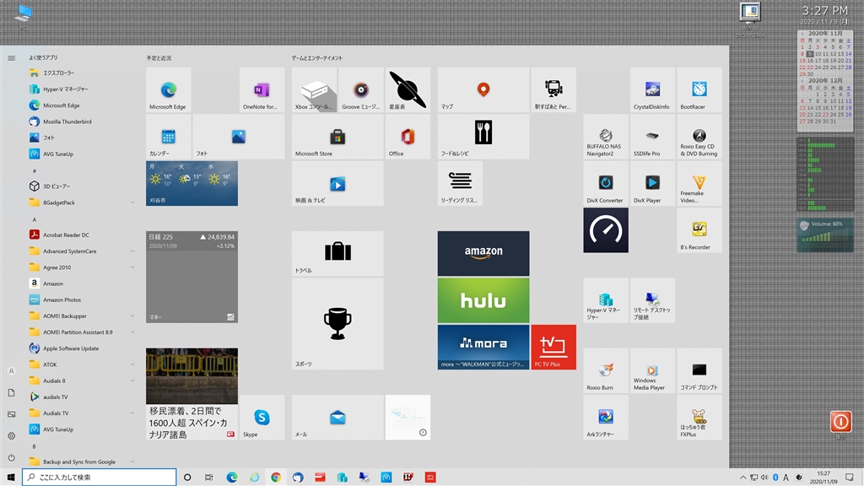The image size is (864, 486).
Task: Open the コマンド プロンプト tile
Action: (699, 371)
